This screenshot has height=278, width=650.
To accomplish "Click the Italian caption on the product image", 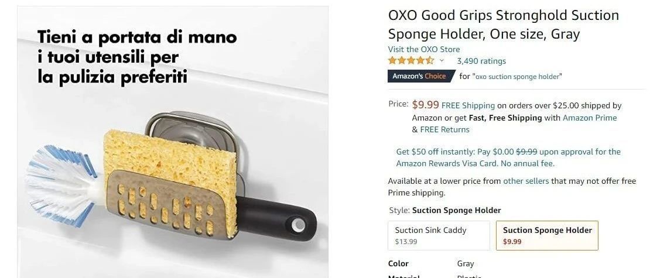I will pos(138,57).
